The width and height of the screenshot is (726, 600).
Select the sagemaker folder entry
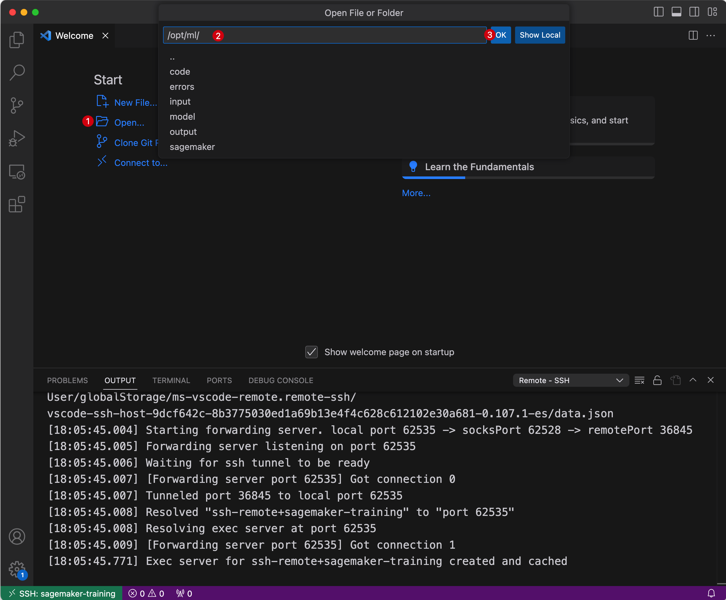(x=192, y=147)
